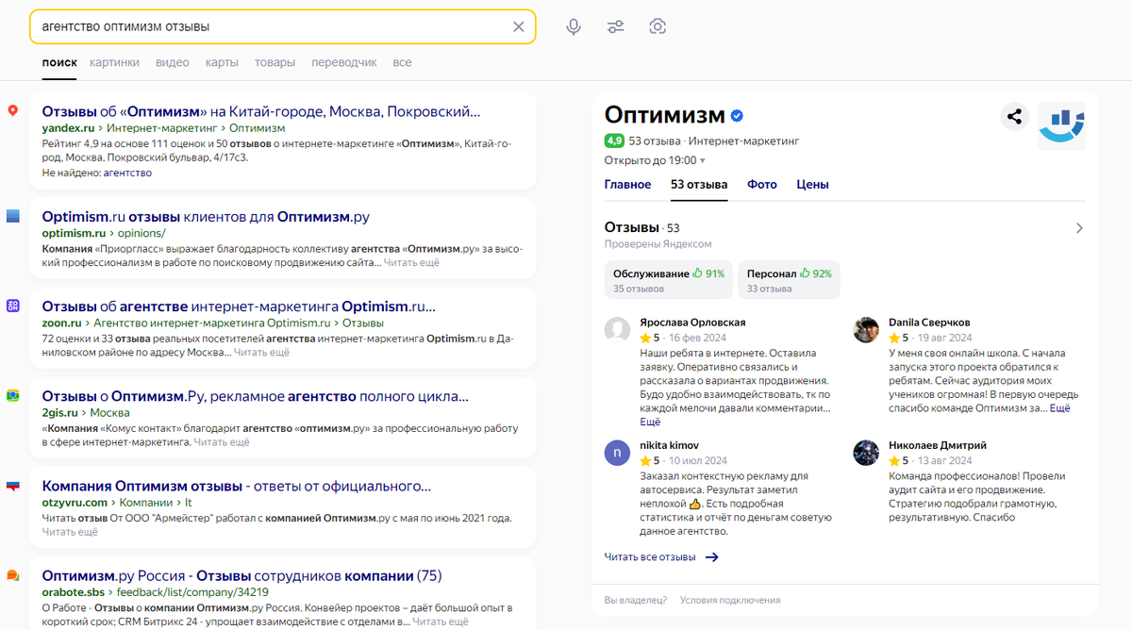The height and width of the screenshot is (630, 1132).
Task: Expand Ярослава Орловская review with Ещё
Action: [650, 422]
